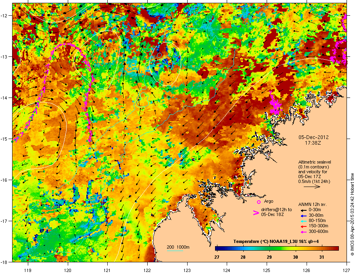355x274 pixels.
Task: Click the '05-Dec 17Z' text
Action: (x=309, y=176)
